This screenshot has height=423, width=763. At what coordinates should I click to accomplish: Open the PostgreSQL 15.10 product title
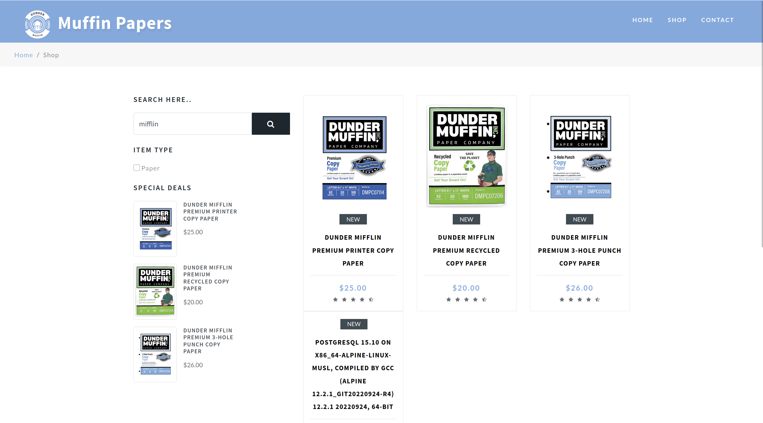coord(353,374)
